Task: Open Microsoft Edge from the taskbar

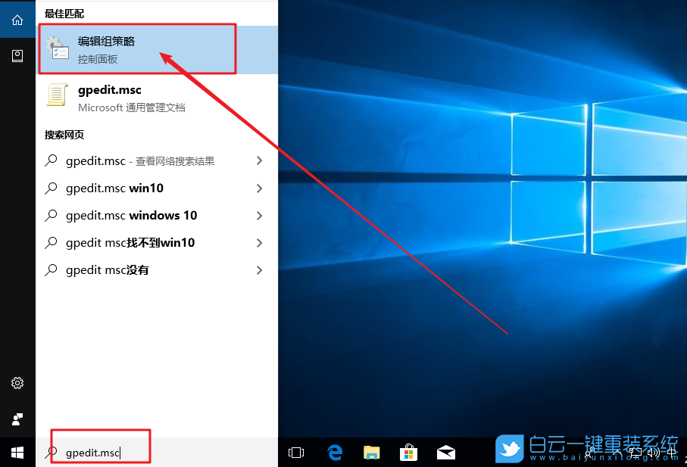Action: click(x=334, y=452)
